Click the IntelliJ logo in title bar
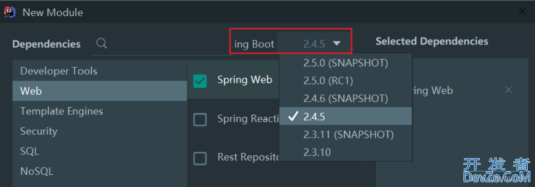The height and width of the screenshot is (187, 535). (x=9, y=12)
